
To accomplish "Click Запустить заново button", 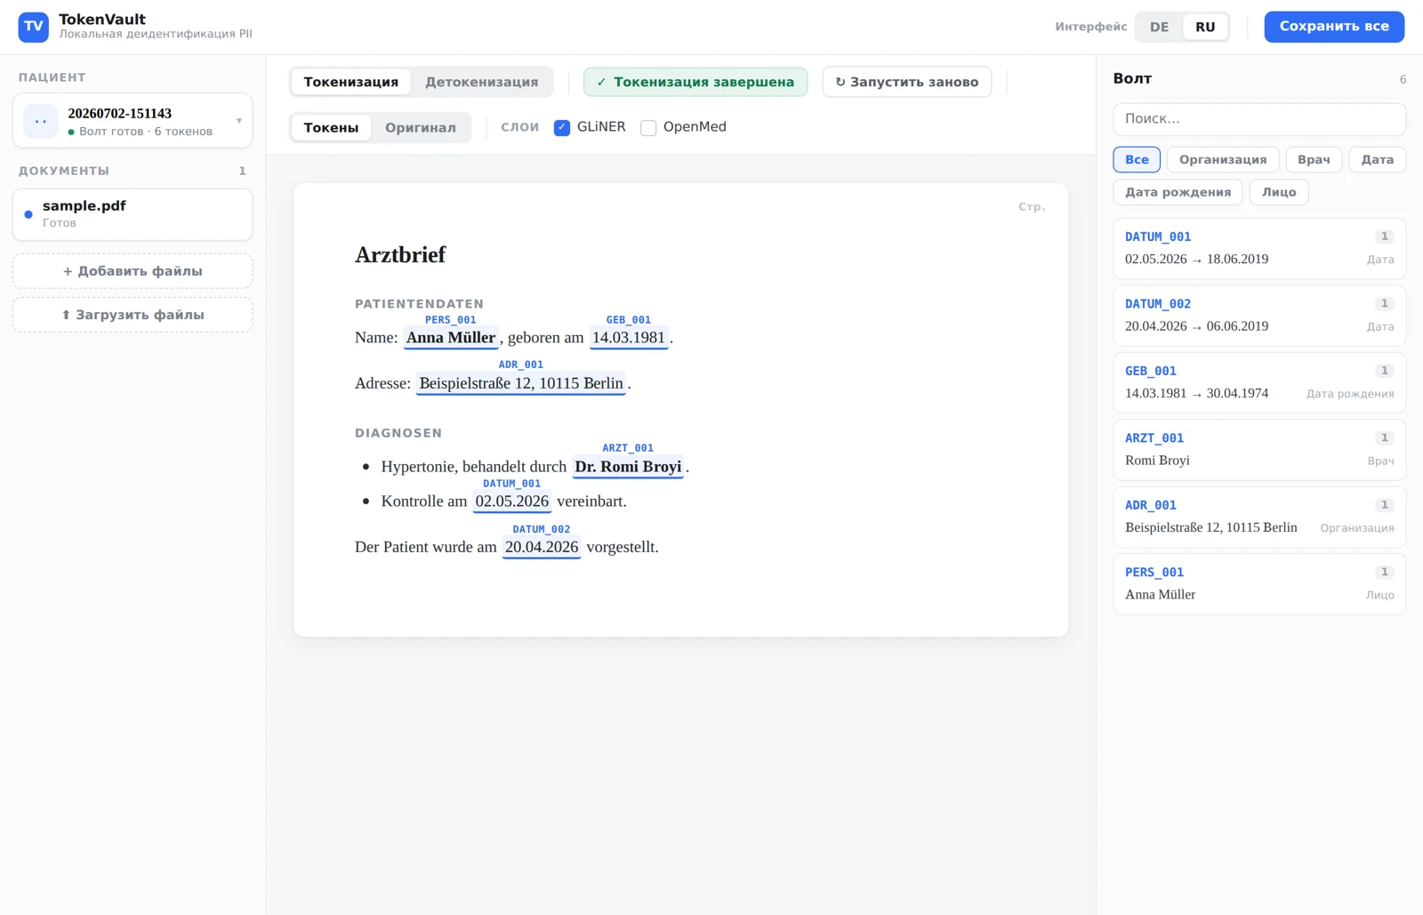I will click(x=906, y=82).
